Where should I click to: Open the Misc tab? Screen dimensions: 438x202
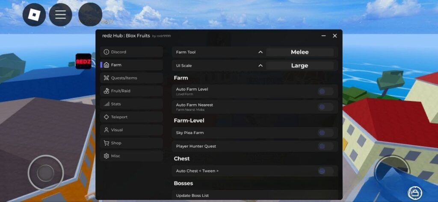point(131,156)
